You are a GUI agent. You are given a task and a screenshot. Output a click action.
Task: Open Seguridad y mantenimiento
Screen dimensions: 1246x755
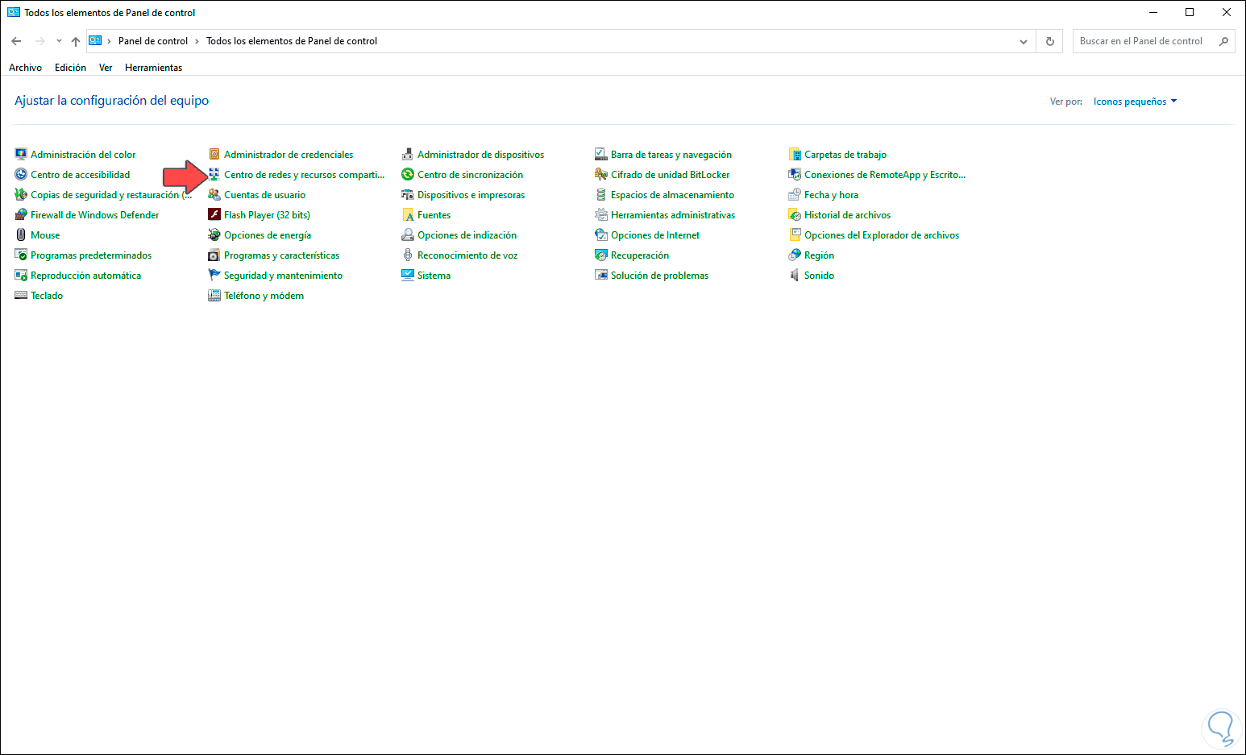283,275
